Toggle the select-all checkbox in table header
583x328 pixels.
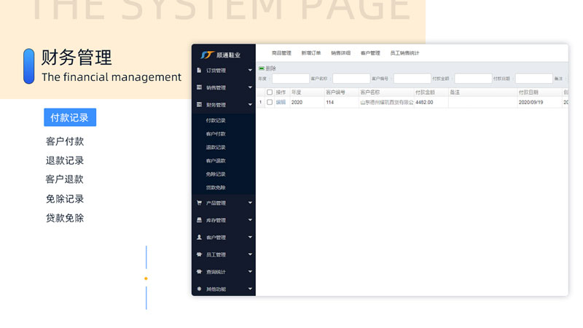[270, 93]
